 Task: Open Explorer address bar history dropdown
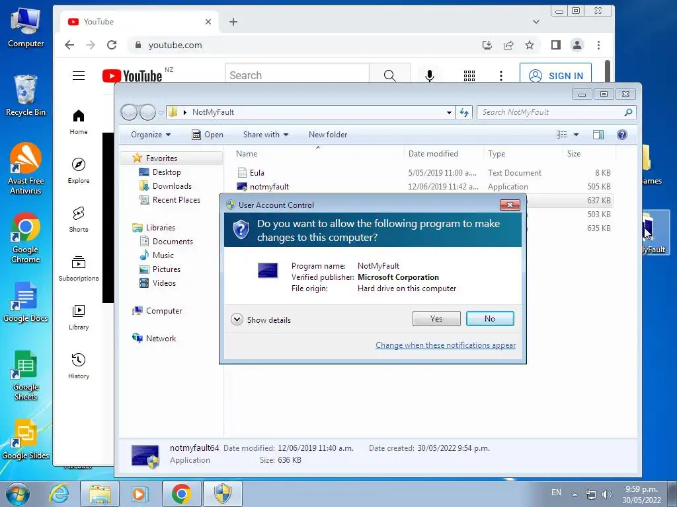click(449, 112)
